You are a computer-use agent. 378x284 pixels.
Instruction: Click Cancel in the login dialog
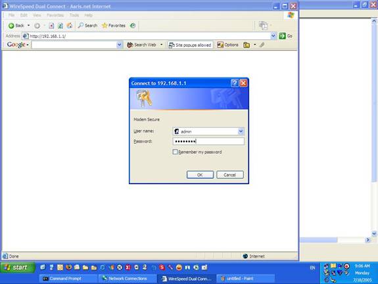click(229, 175)
